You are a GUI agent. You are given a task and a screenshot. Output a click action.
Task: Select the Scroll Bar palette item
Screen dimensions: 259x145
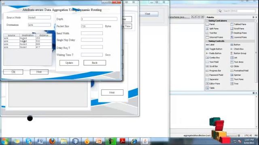click(x=212, y=66)
